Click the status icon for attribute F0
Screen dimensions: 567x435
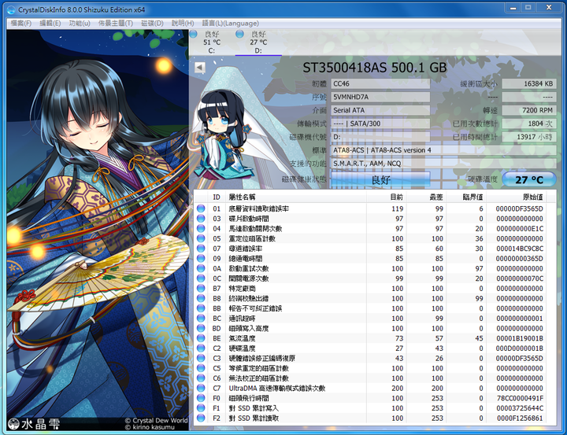201,398
